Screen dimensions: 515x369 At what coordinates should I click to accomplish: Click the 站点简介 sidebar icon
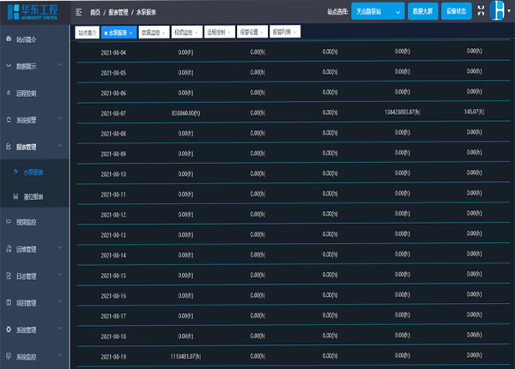click(9, 39)
